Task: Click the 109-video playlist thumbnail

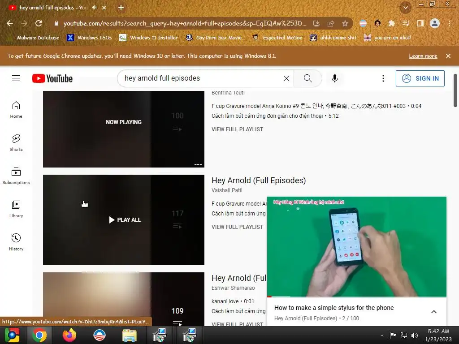Action: 124,299
